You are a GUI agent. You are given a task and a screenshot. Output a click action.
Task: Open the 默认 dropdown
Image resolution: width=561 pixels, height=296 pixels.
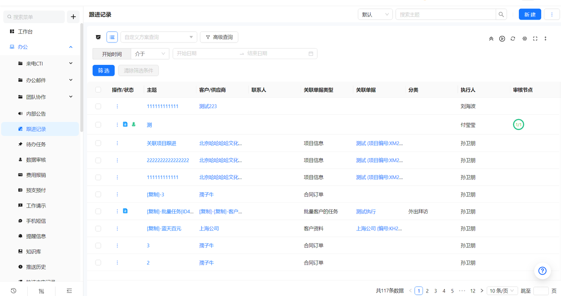click(x=375, y=14)
